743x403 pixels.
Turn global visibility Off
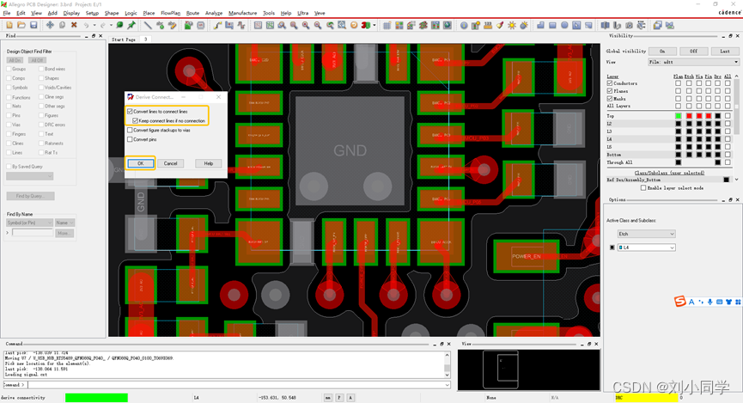click(x=693, y=51)
